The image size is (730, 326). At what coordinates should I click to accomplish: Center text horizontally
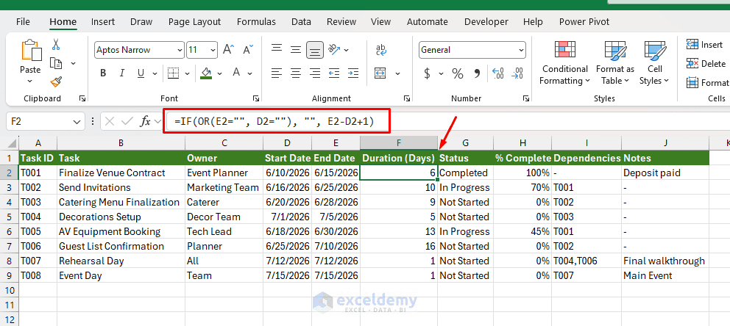[296, 73]
